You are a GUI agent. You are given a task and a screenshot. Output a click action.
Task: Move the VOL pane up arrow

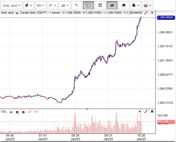click(x=140, y=111)
